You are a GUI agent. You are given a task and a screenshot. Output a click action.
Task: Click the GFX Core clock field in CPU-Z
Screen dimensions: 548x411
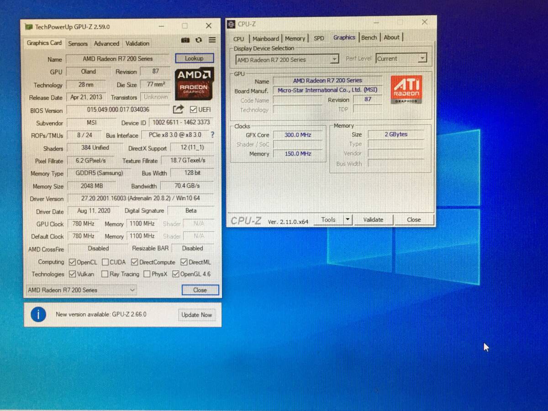pyautogui.click(x=298, y=135)
